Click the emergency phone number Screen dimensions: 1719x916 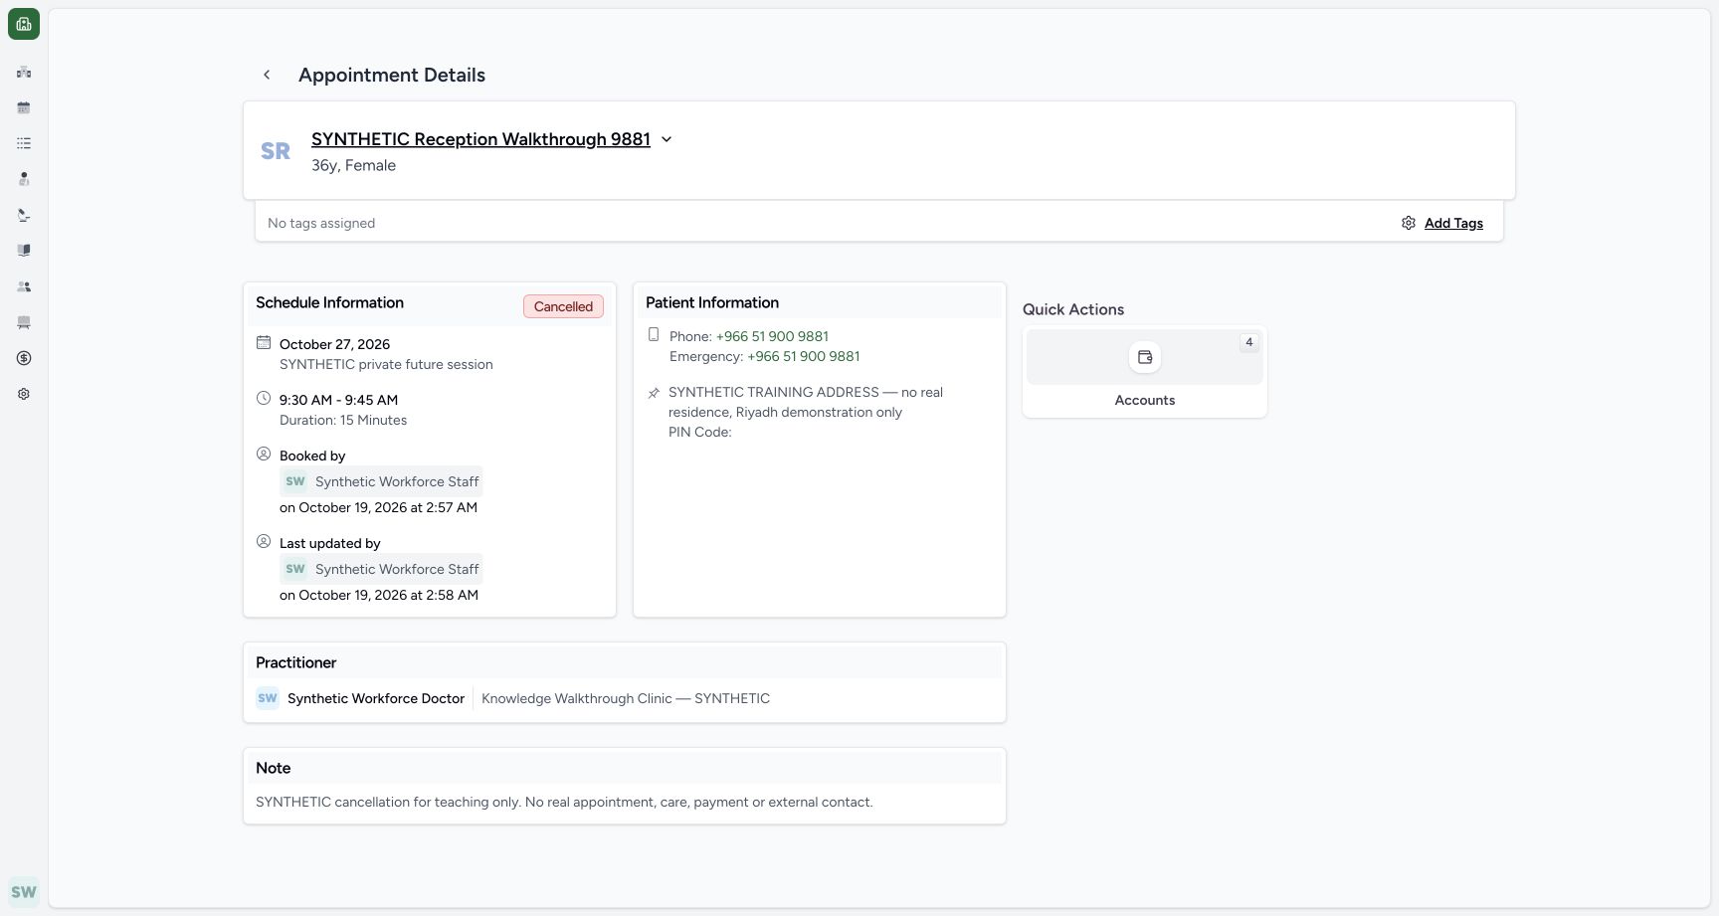click(804, 356)
